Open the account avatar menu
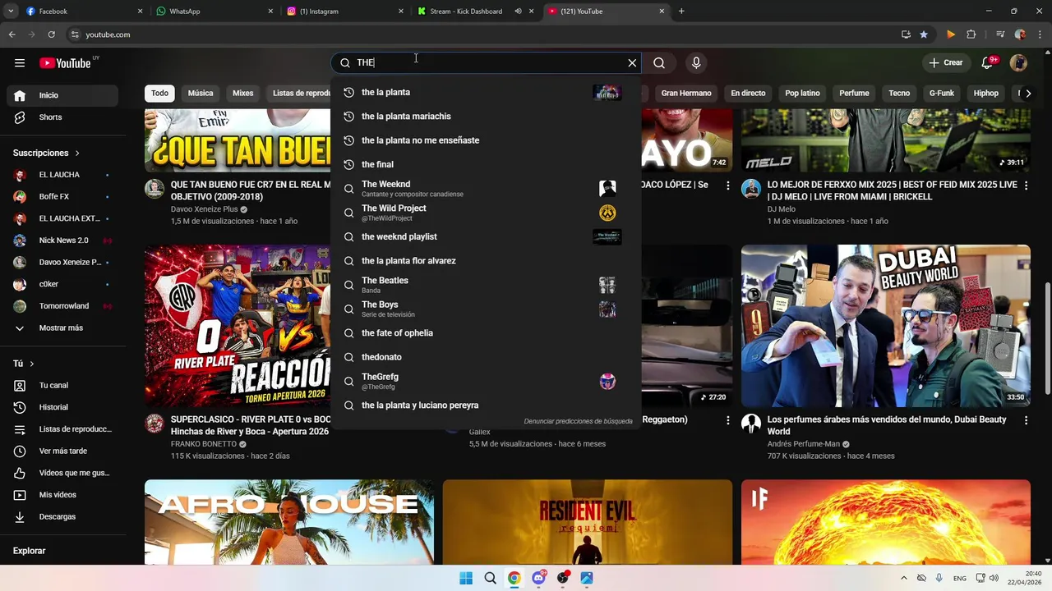This screenshot has width=1052, height=591. (x=1018, y=63)
